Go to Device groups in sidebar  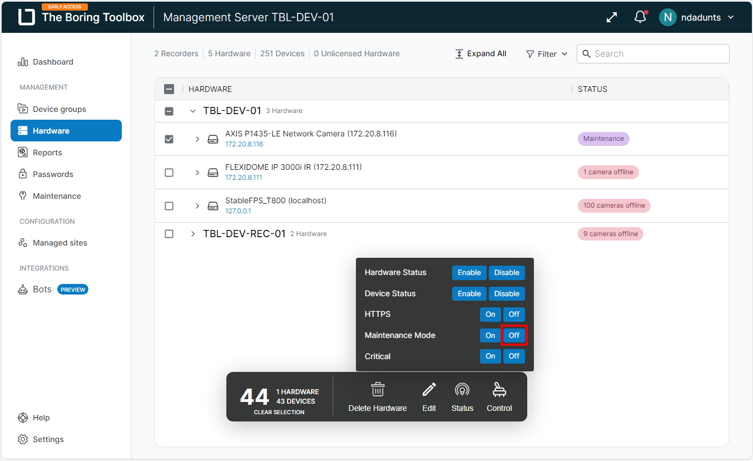[59, 109]
